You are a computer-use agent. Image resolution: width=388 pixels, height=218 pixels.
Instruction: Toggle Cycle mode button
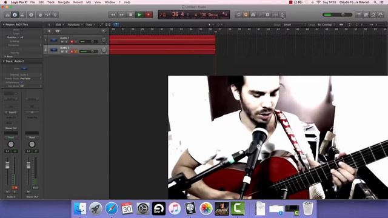pyautogui.click(x=238, y=15)
